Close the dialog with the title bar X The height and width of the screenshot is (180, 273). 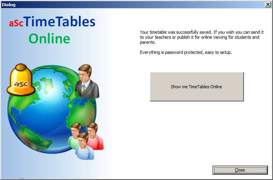pos(268,5)
